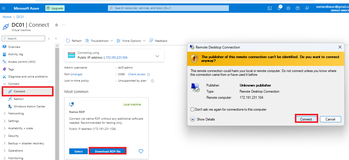Open the More Options dropdown
Image resolution: width=349 pixels, height=160 pixels.
[x=131, y=41]
